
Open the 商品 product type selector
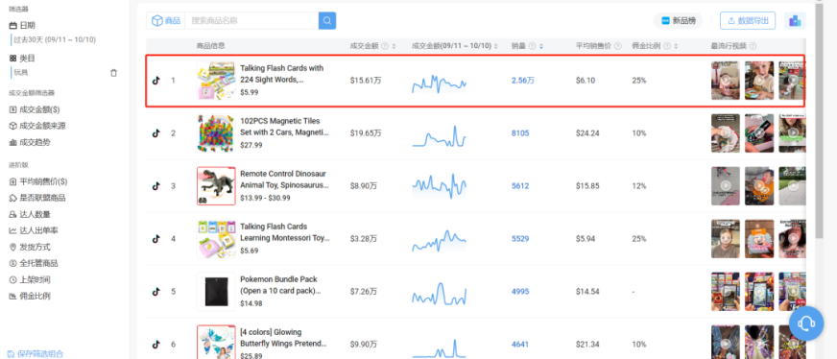pos(166,21)
